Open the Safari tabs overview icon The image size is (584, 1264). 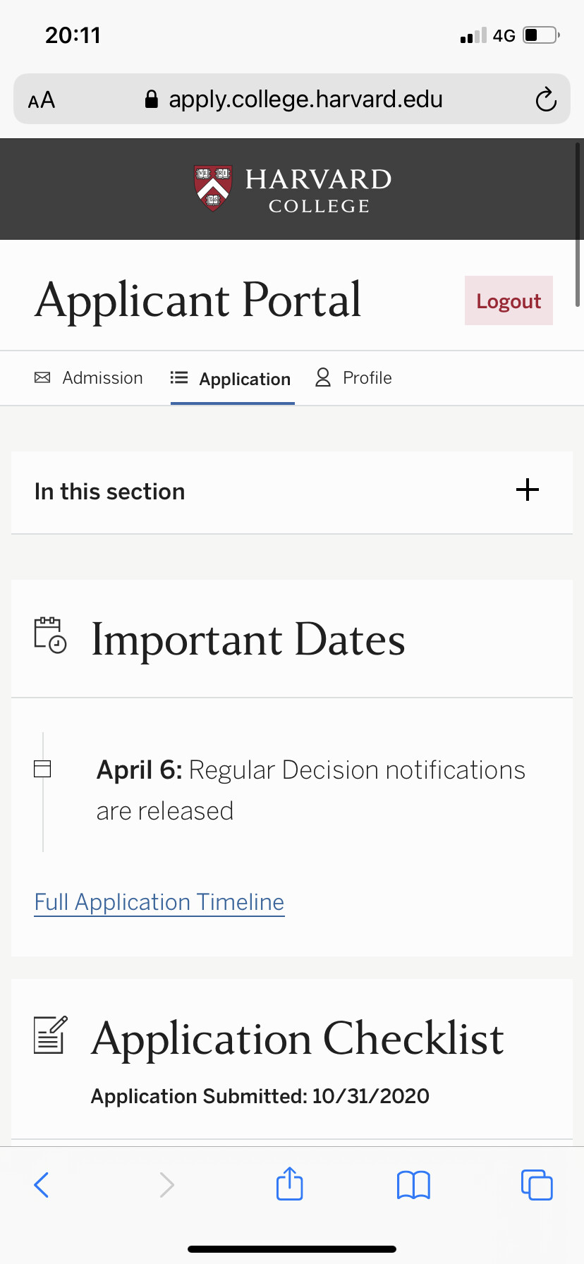537,1185
